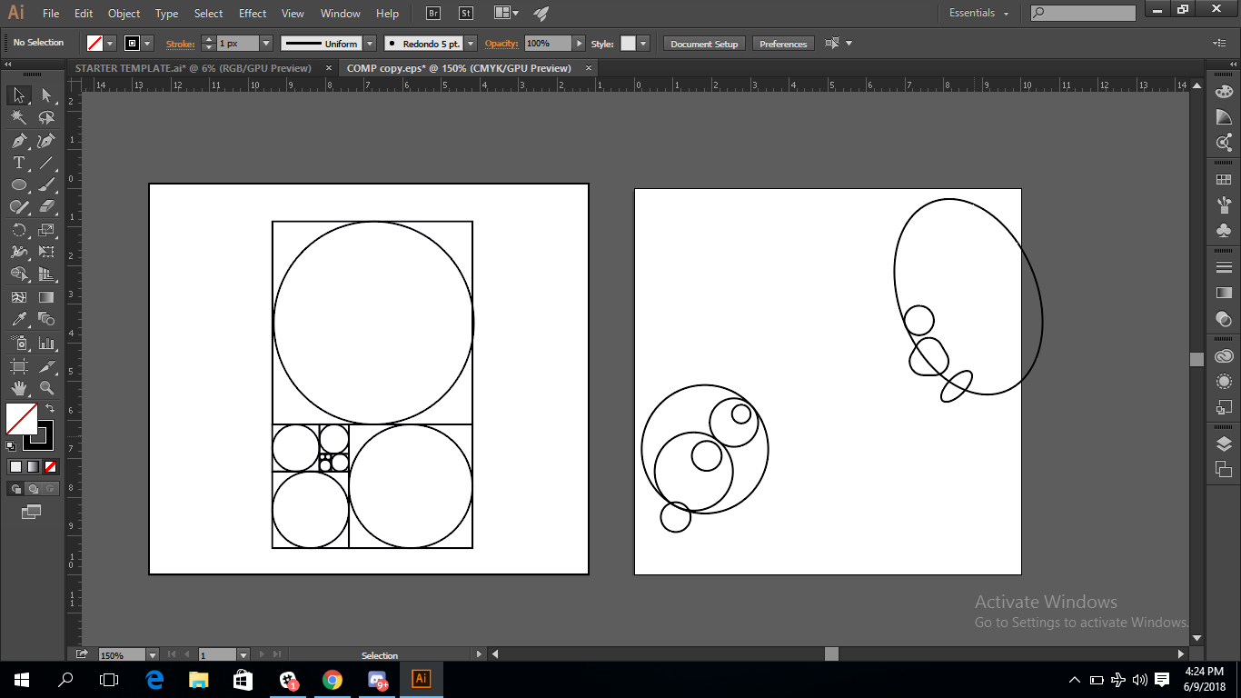Screen dimensions: 1241x698
Task: Select the Pen tool
Action: (18, 141)
